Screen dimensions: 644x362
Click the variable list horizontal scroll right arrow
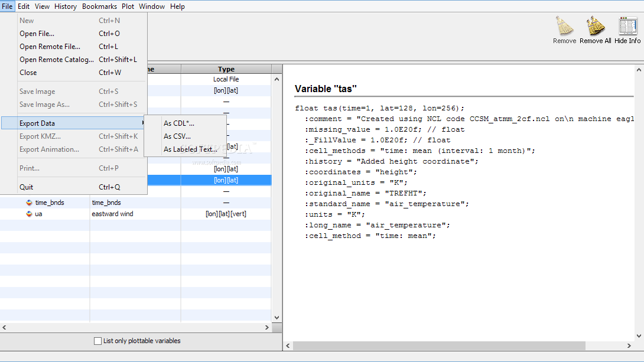[x=267, y=328]
